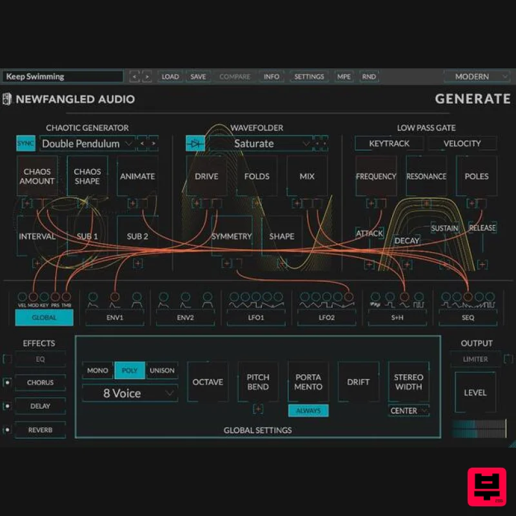The height and width of the screenshot is (516, 516).
Task: Disable the ALWAYS portamento toggle
Action: click(x=308, y=410)
